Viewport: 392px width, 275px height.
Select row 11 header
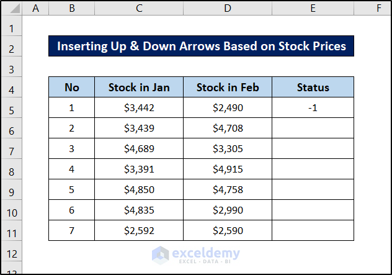click(x=12, y=231)
